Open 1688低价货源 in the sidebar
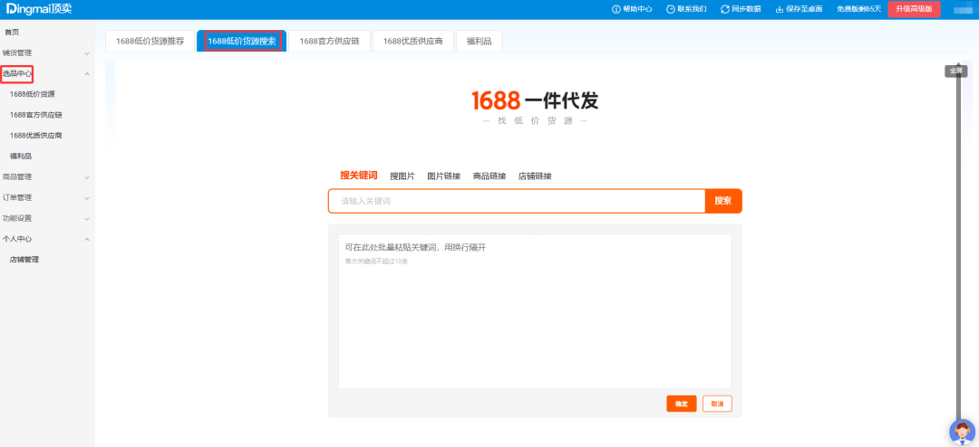Viewport: 979px width, 447px height. click(x=33, y=94)
